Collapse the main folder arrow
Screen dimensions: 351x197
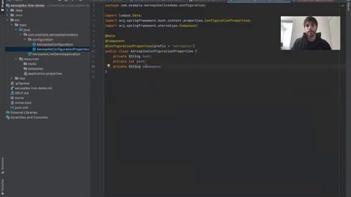[12, 25]
